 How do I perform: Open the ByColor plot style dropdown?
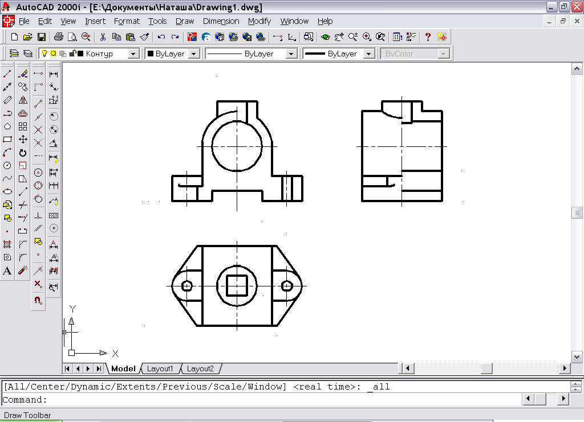(x=443, y=54)
